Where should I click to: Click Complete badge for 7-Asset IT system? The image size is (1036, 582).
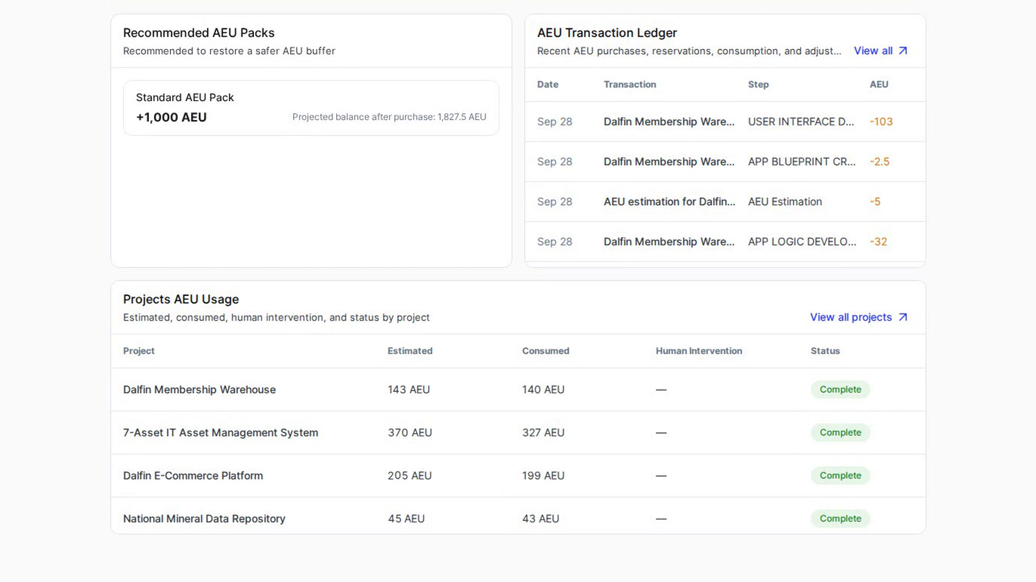(840, 433)
